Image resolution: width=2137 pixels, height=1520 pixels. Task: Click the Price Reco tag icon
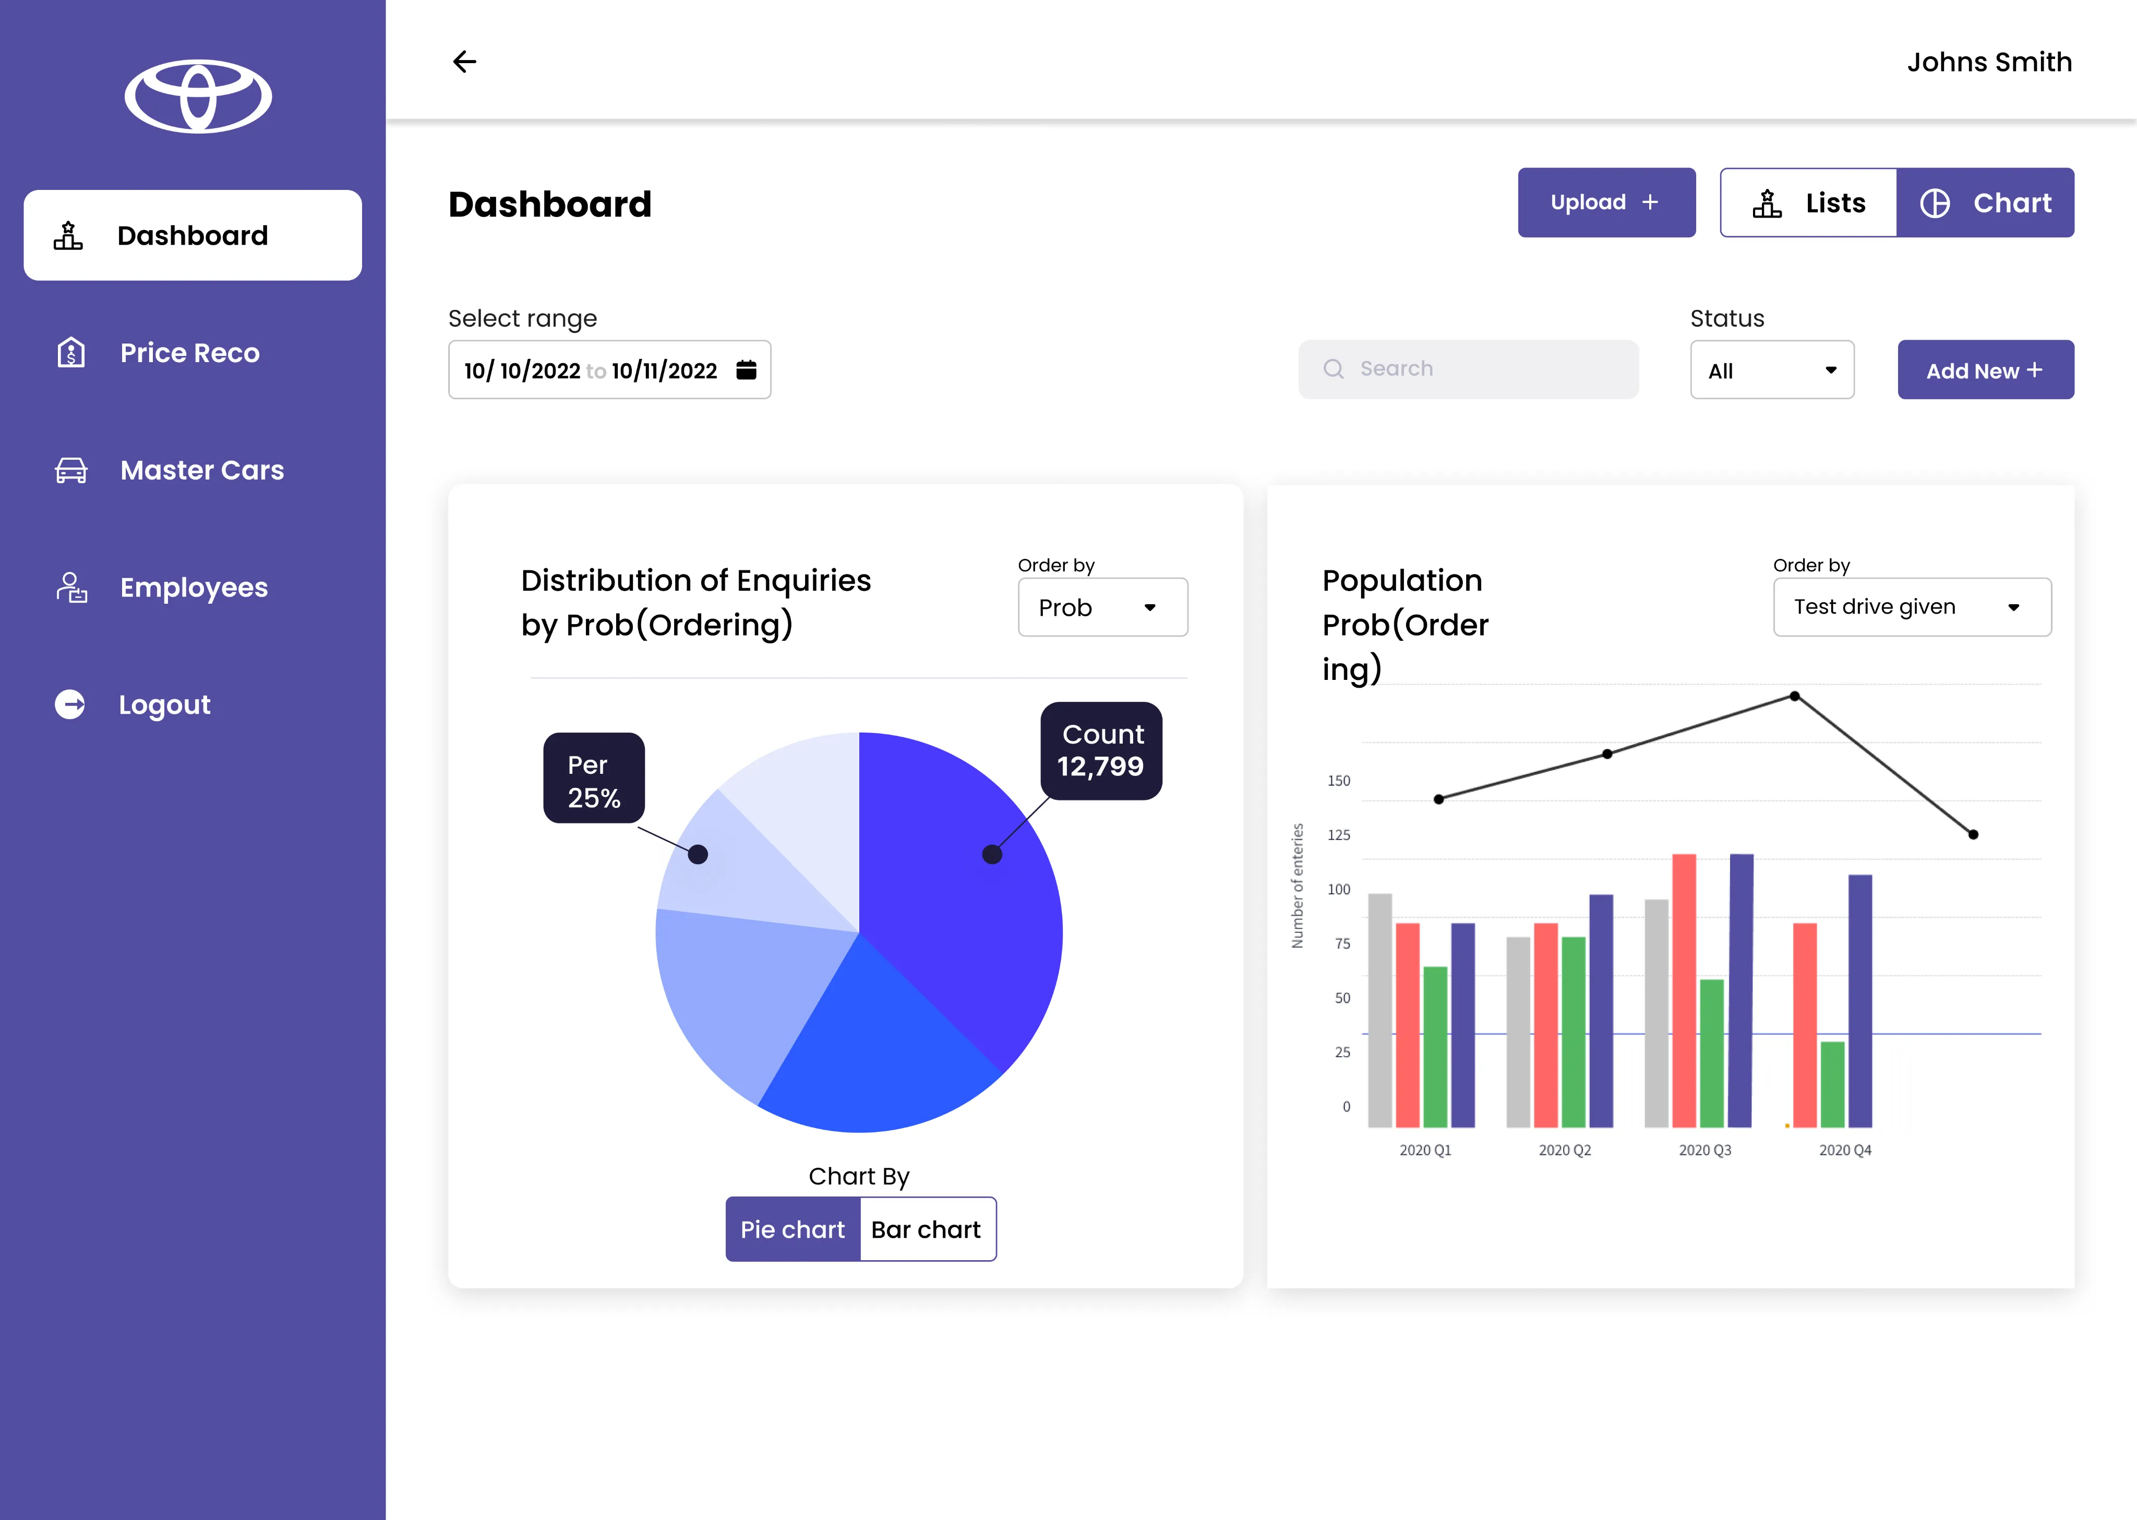[71, 353]
